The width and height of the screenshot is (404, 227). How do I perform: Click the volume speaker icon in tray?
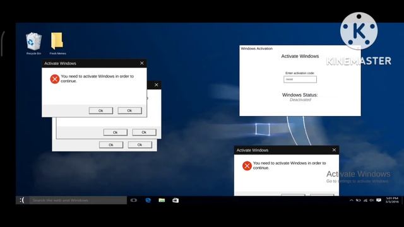pyautogui.click(x=372, y=200)
